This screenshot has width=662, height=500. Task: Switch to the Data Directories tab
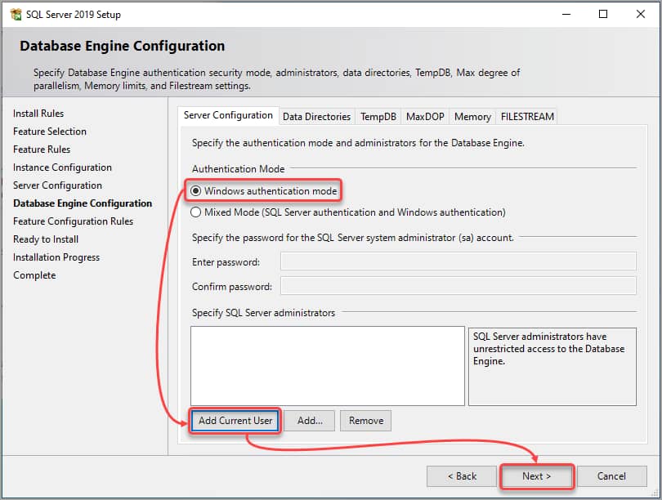point(316,117)
